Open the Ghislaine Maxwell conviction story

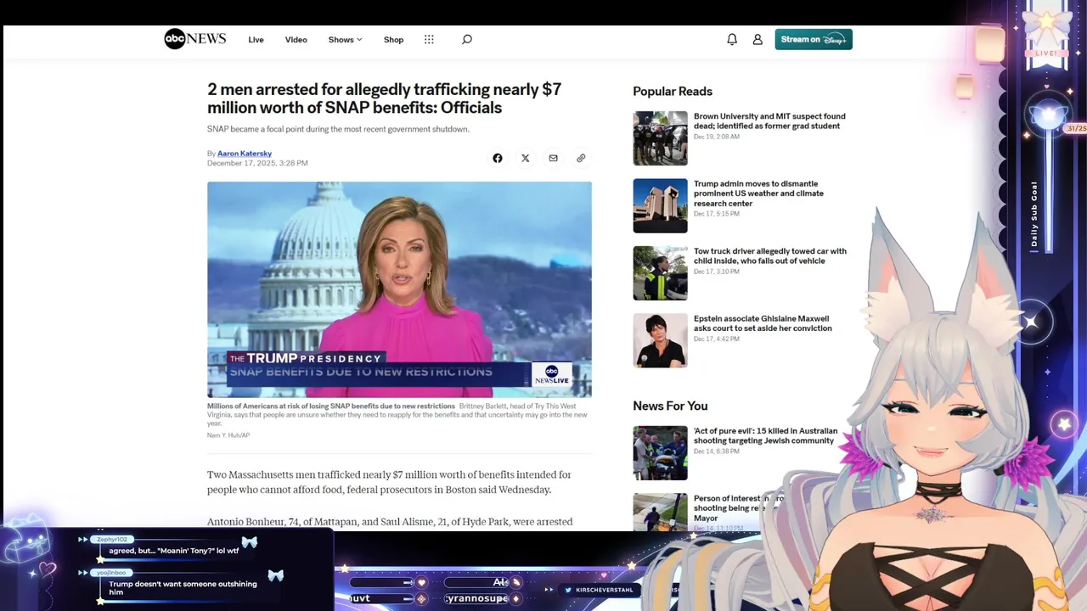[x=763, y=323]
